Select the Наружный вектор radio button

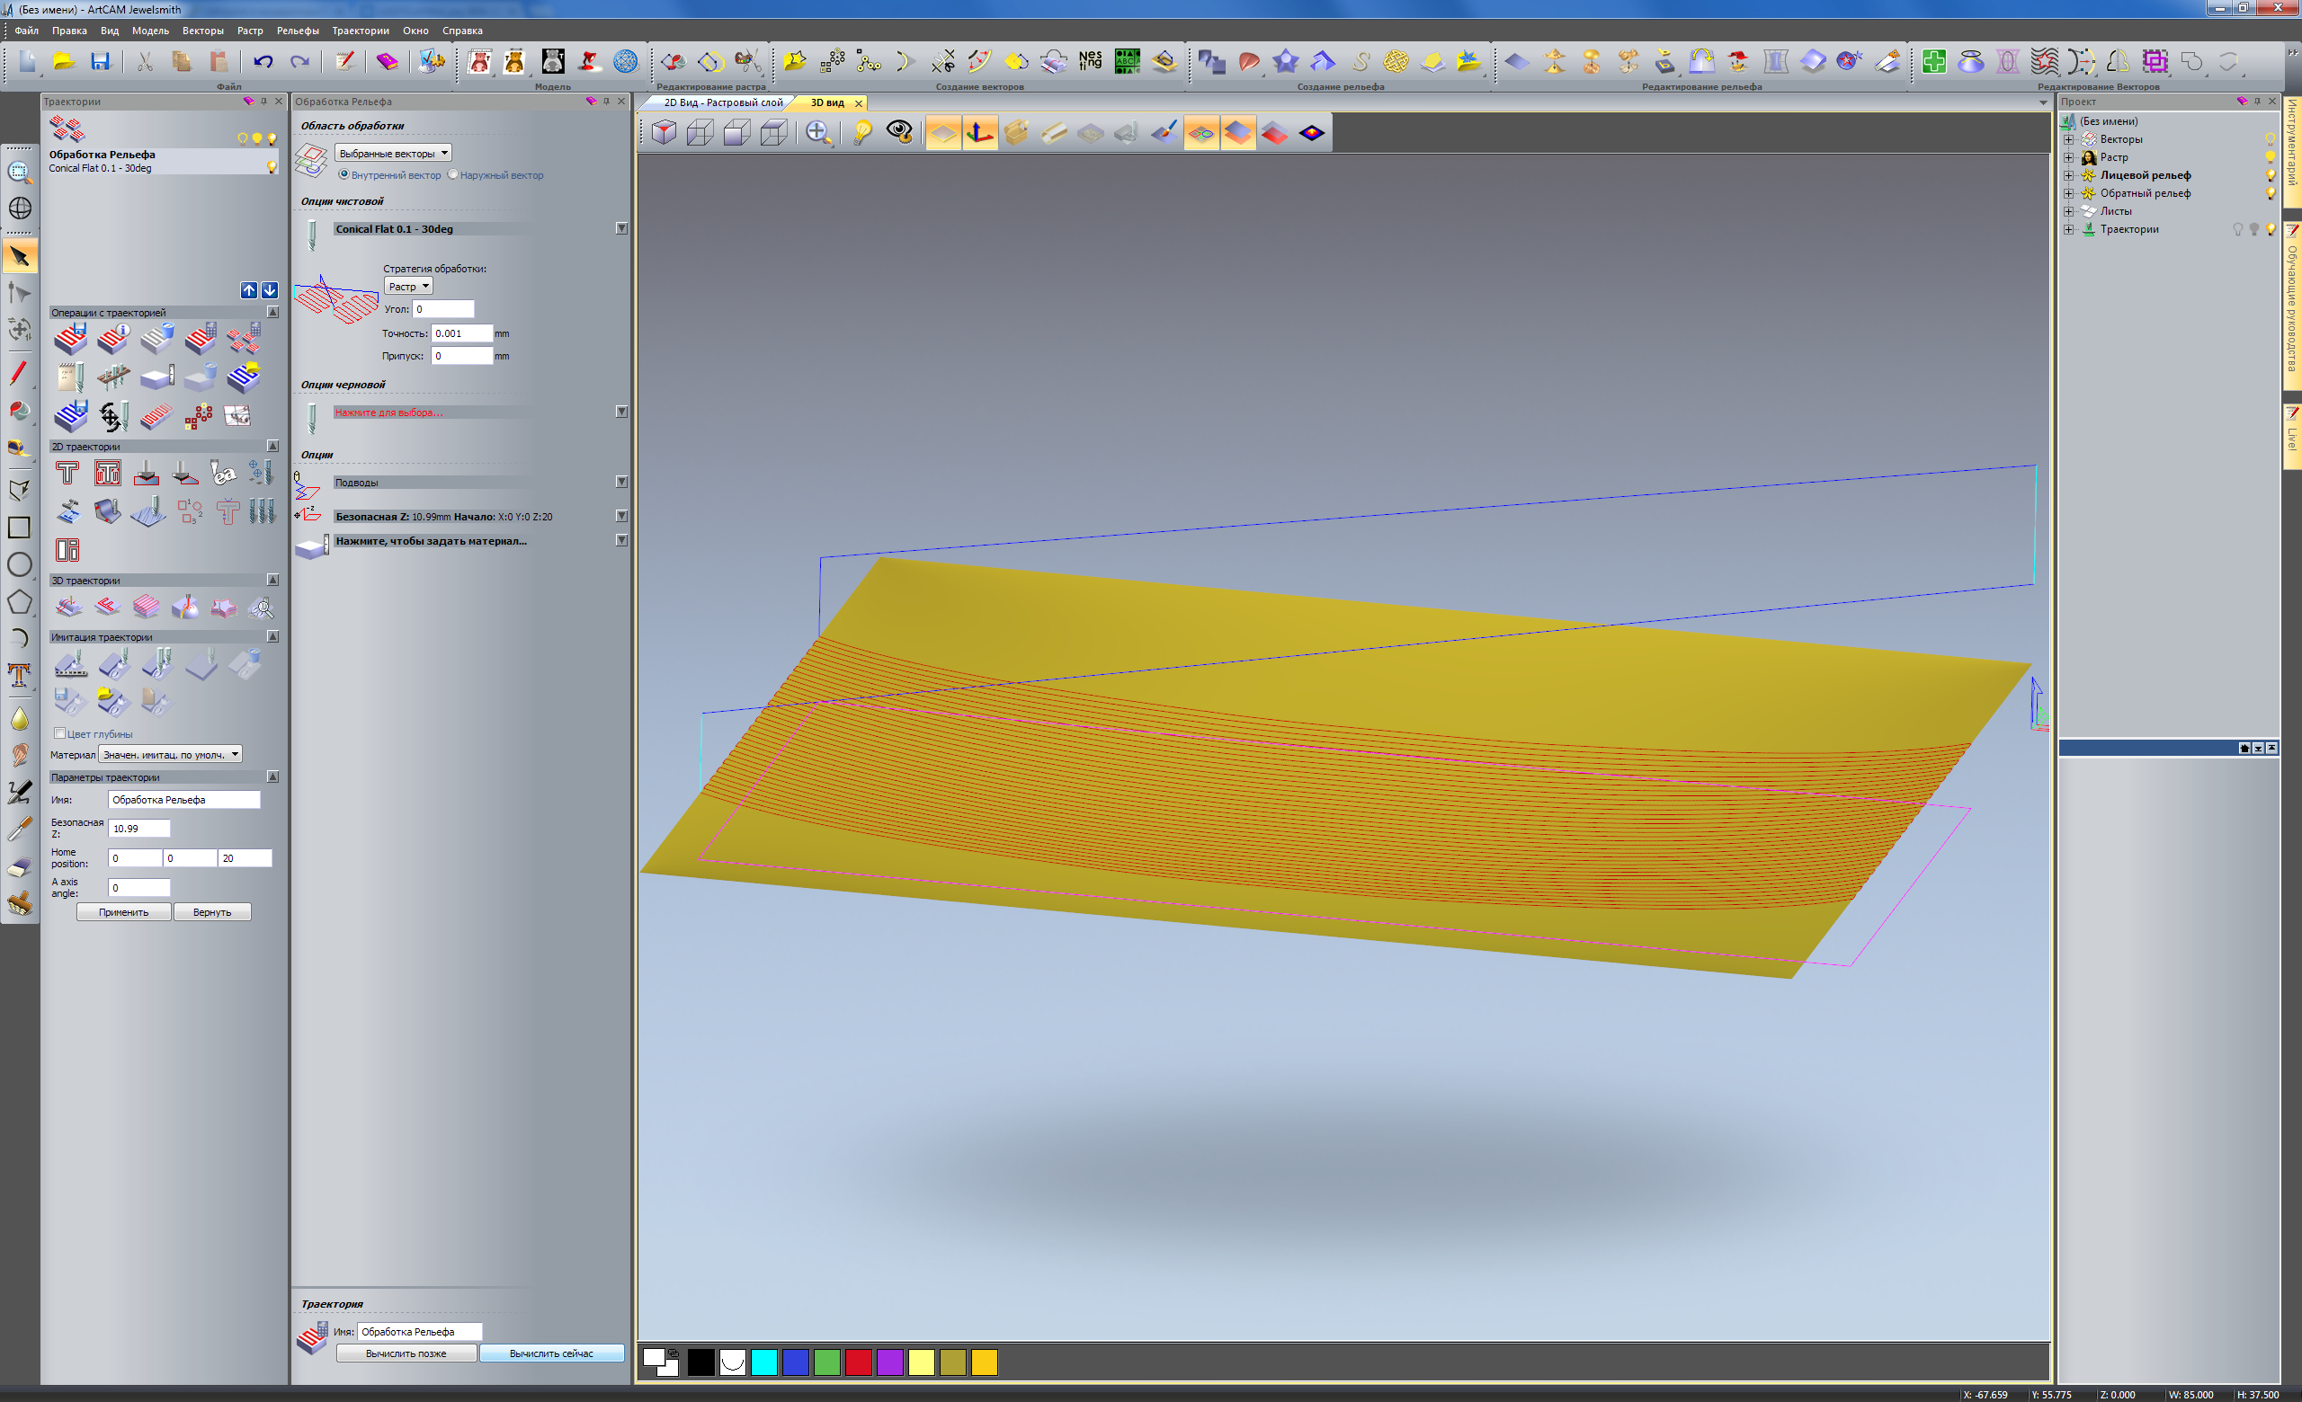453,174
